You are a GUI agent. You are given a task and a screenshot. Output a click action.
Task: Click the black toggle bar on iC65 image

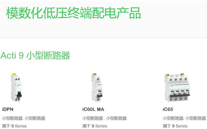(180, 95)
